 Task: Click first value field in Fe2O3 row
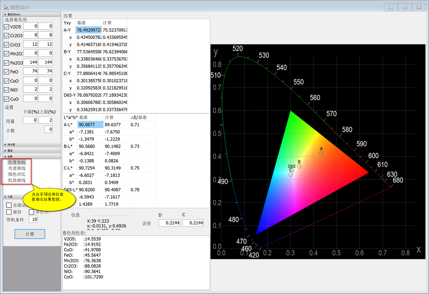tap(31, 62)
